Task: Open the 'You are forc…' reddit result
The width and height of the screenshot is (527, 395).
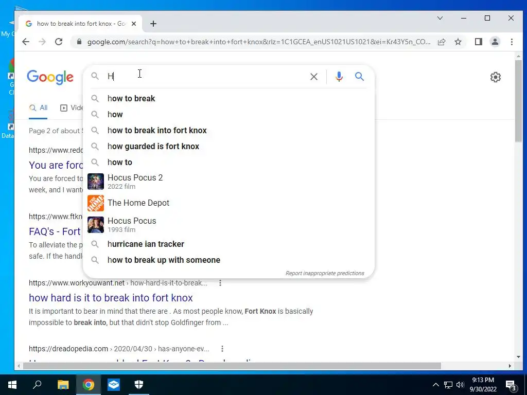Action: pos(56,165)
